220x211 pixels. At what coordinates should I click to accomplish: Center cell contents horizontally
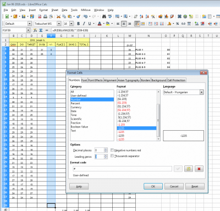coord(124,24)
